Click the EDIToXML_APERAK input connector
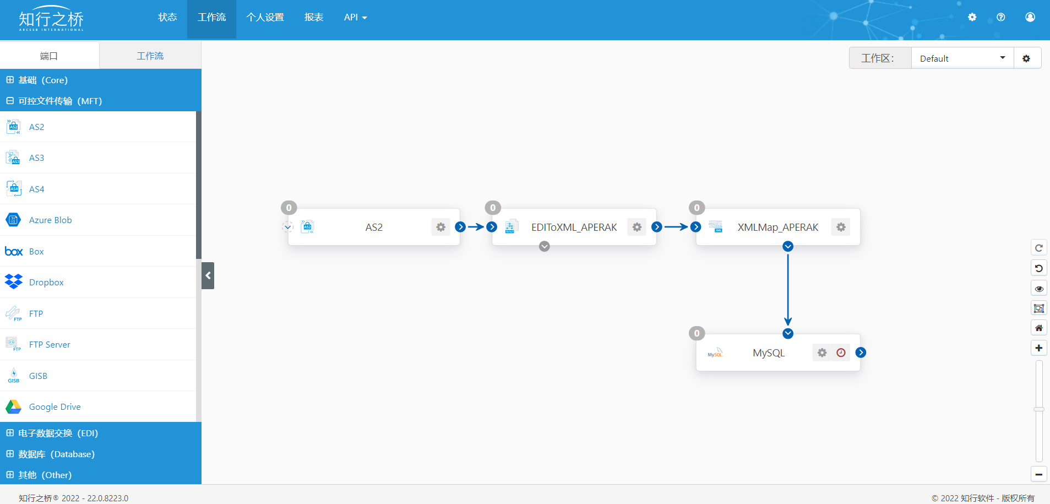 point(492,227)
